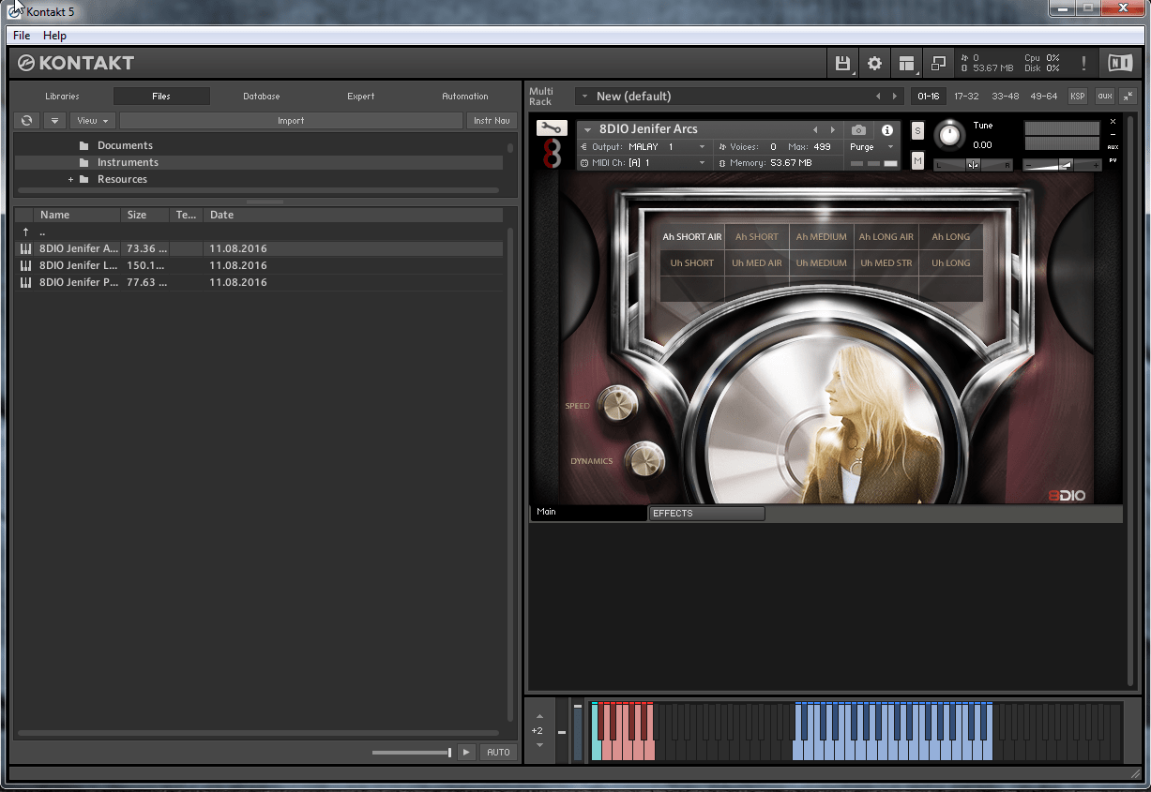Click the minimize rack headers icon
The width and height of the screenshot is (1151, 792).
click(x=1128, y=96)
